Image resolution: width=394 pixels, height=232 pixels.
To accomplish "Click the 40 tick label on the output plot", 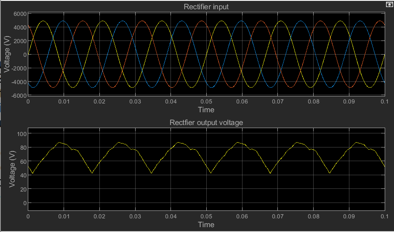I will (x=23, y=175).
